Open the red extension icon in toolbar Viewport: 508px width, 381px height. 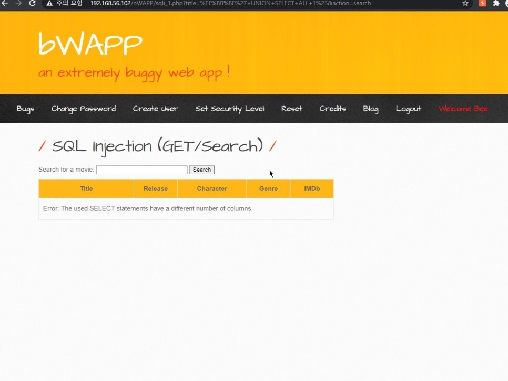click(x=482, y=3)
